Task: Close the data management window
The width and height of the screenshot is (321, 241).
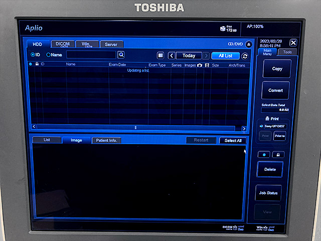Action: (x=293, y=43)
